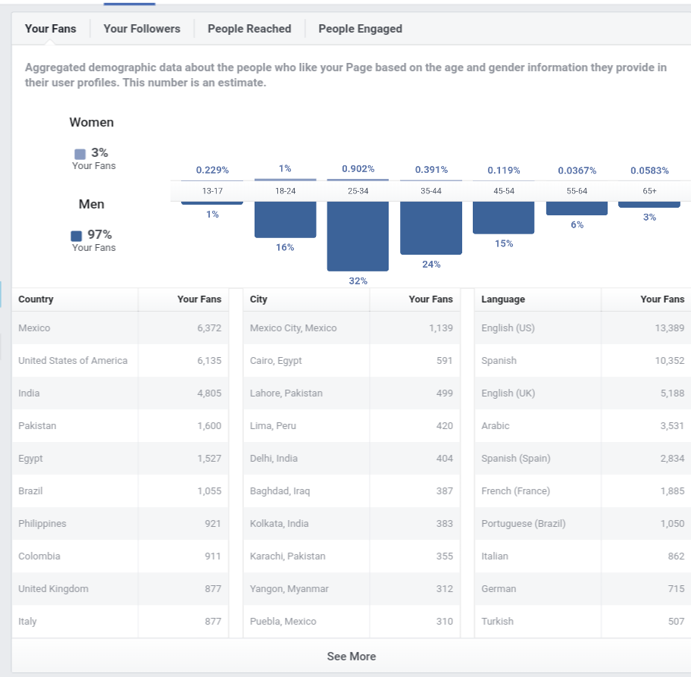Click the Men legend color square

click(x=77, y=236)
